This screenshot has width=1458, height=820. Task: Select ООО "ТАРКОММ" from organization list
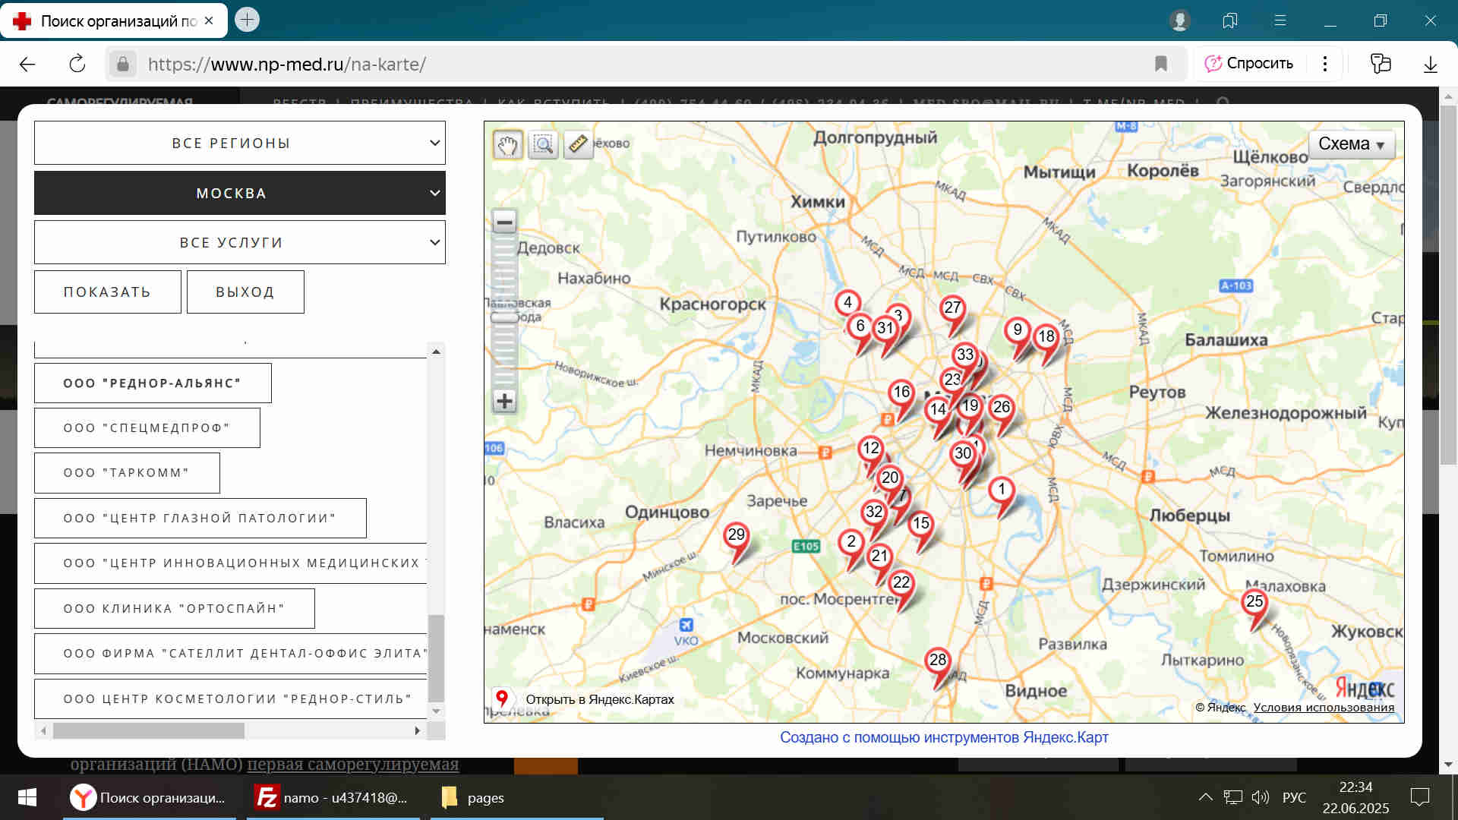[x=127, y=473]
